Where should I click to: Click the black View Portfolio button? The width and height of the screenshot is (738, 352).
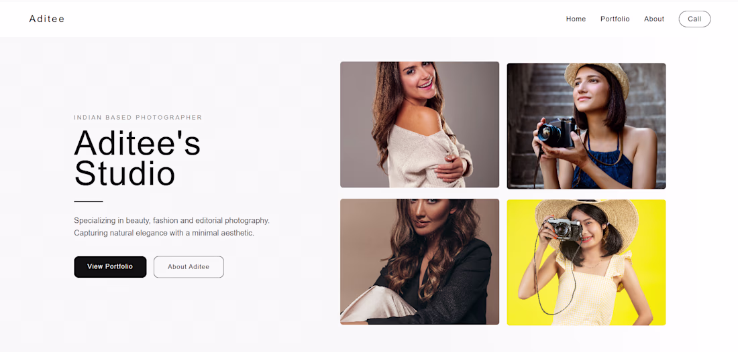[110, 266]
